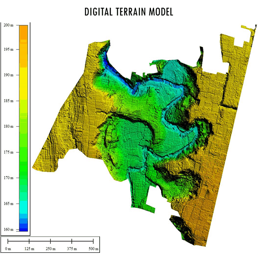The height and width of the screenshot is (255, 258).
Task: Click the 0 m scale bar label
Action: pos(8,249)
